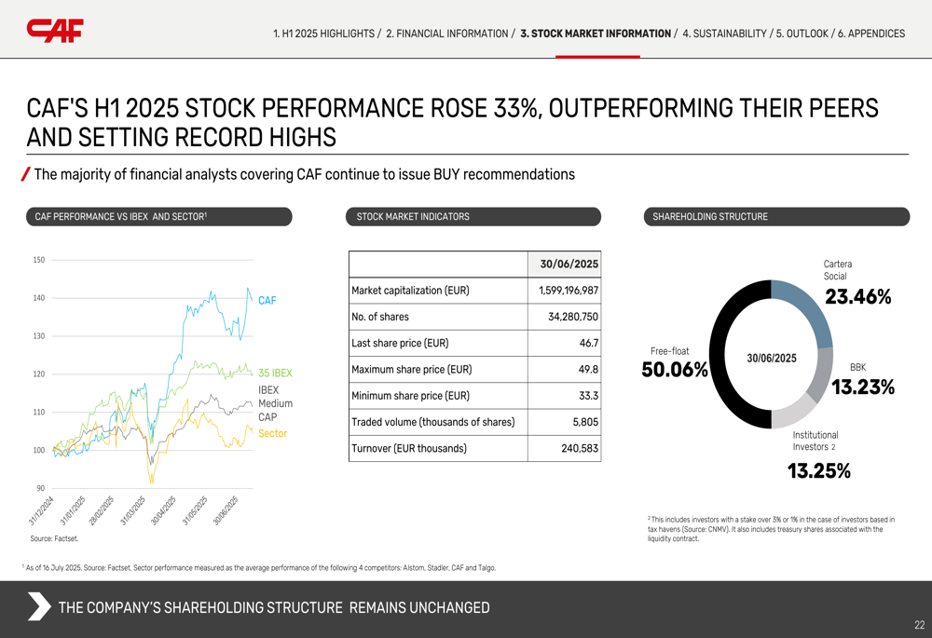Select the "Market capitalization (EUR)" row label
Screen dimensions: 932x638
[x=410, y=291]
